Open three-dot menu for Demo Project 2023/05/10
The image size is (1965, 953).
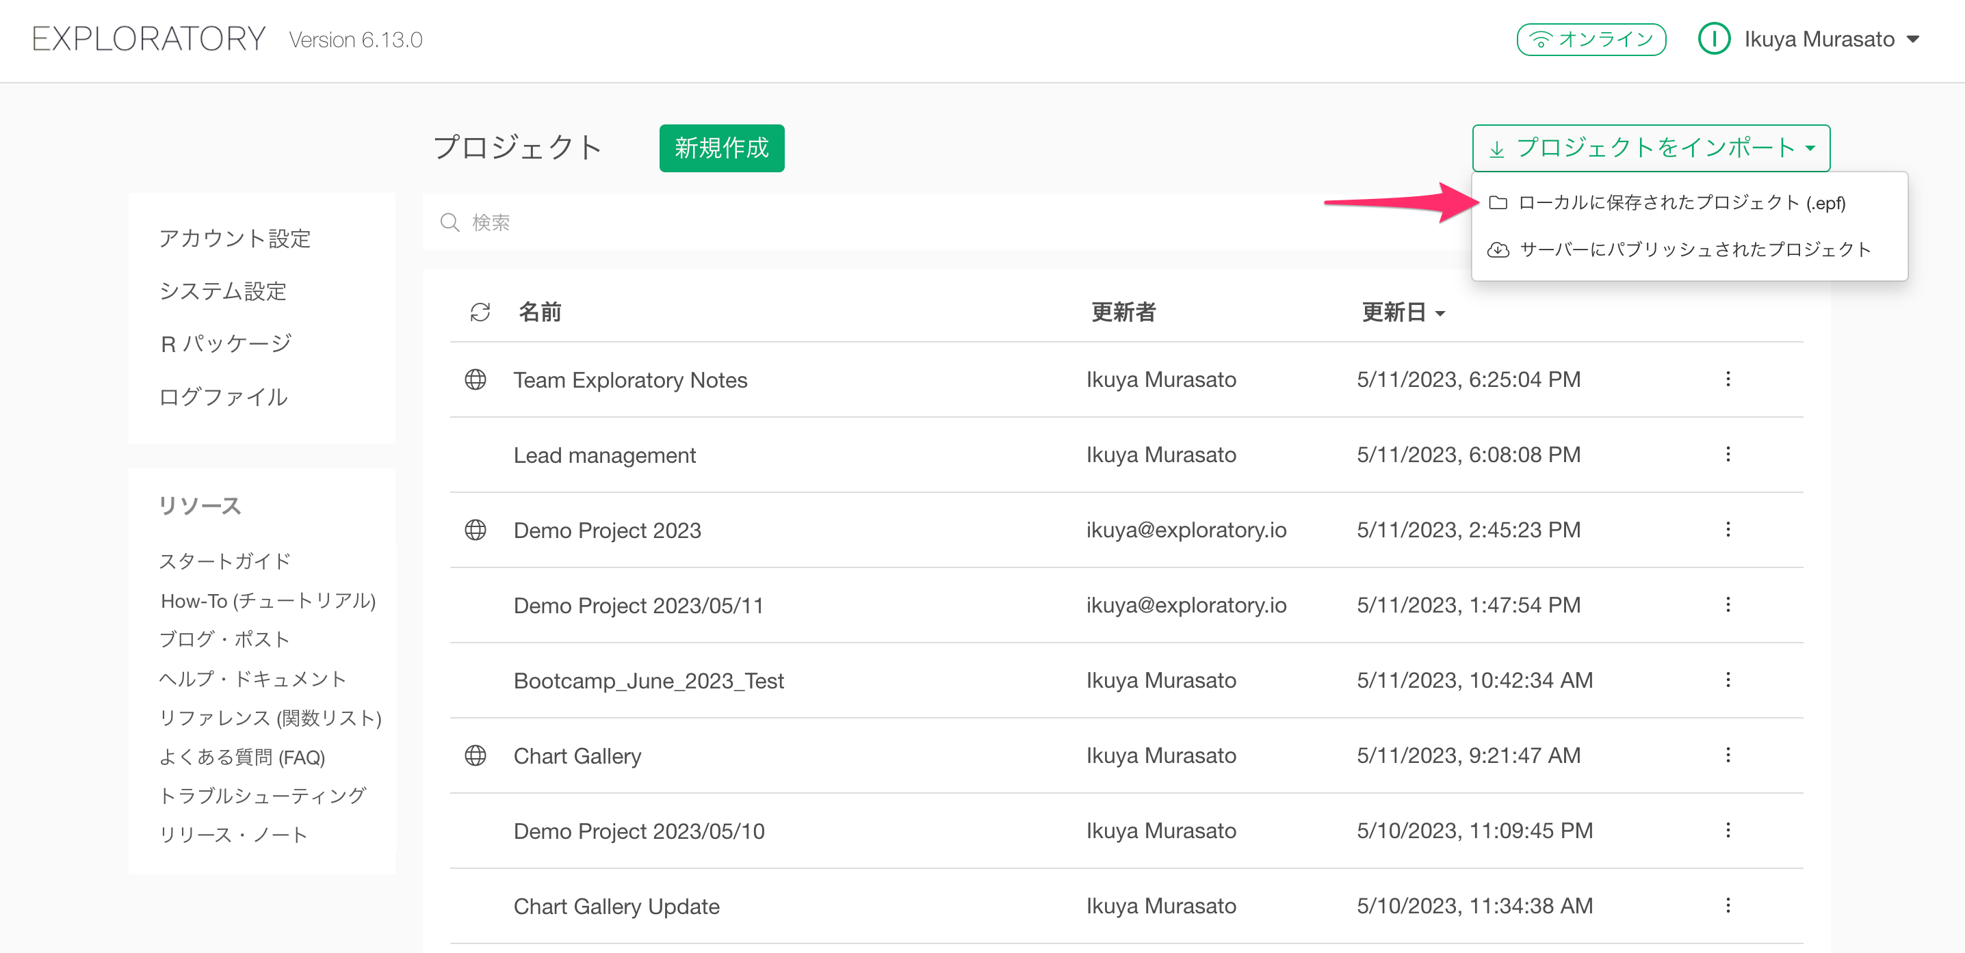coord(1728,829)
